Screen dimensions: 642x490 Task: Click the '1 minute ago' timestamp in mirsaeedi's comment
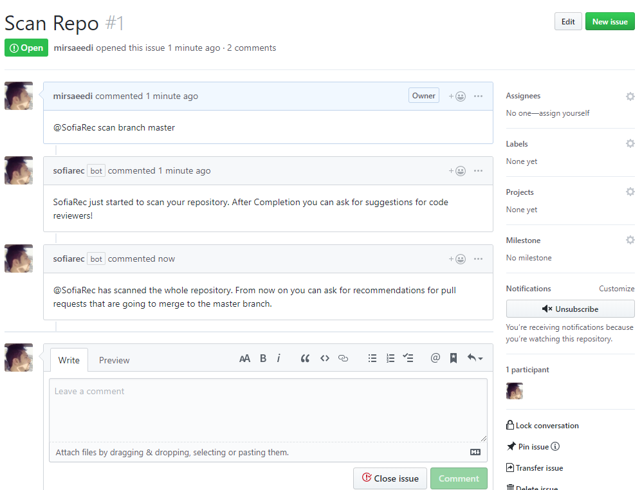pyautogui.click(x=172, y=96)
